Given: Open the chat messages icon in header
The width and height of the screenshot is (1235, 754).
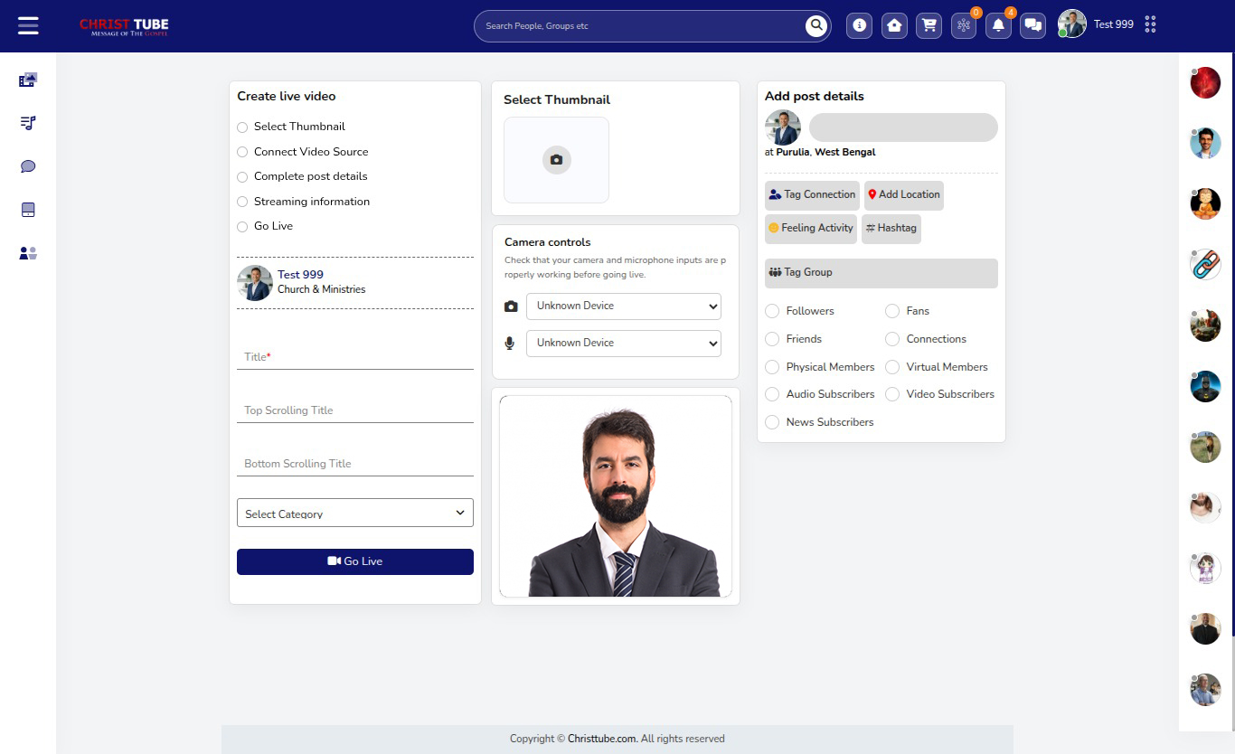Looking at the screenshot, I should click(x=1032, y=25).
